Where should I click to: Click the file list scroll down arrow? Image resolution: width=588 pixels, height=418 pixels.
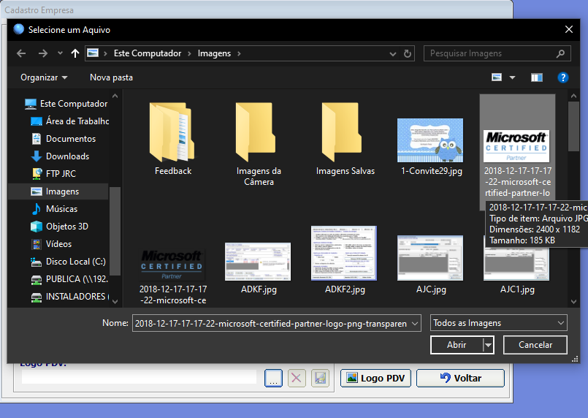tap(573, 301)
